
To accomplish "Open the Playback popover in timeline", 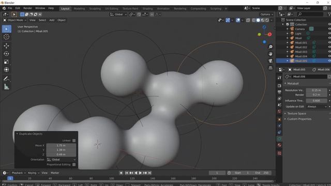I will coord(19,173).
